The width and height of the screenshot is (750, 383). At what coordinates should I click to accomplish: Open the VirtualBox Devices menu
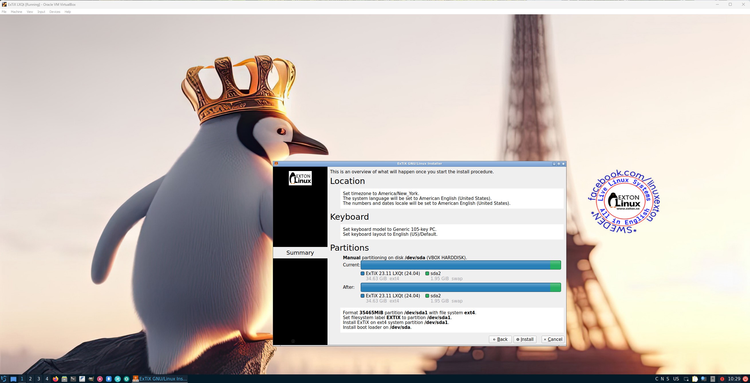coord(55,12)
